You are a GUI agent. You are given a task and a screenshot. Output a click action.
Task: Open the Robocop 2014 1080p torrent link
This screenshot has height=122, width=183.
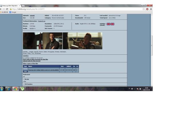click(43, 70)
